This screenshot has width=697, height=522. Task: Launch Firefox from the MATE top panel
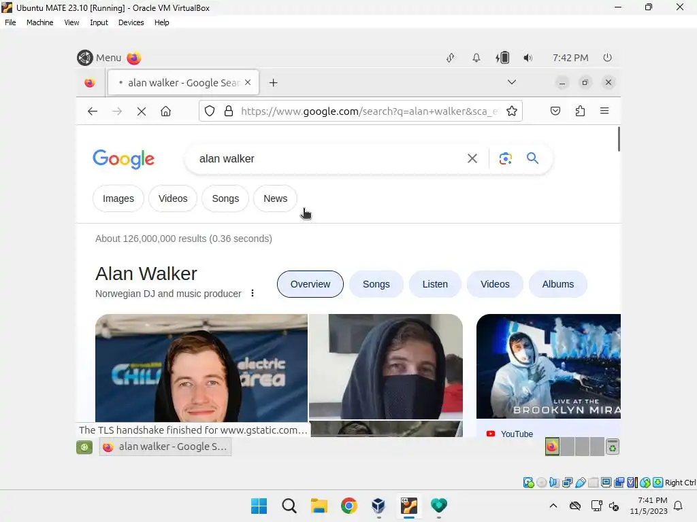click(134, 58)
